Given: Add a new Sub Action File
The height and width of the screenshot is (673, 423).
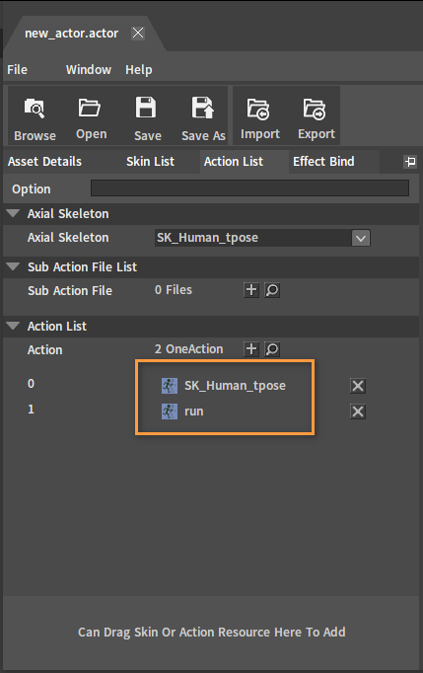Looking at the screenshot, I should pos(251,290).
